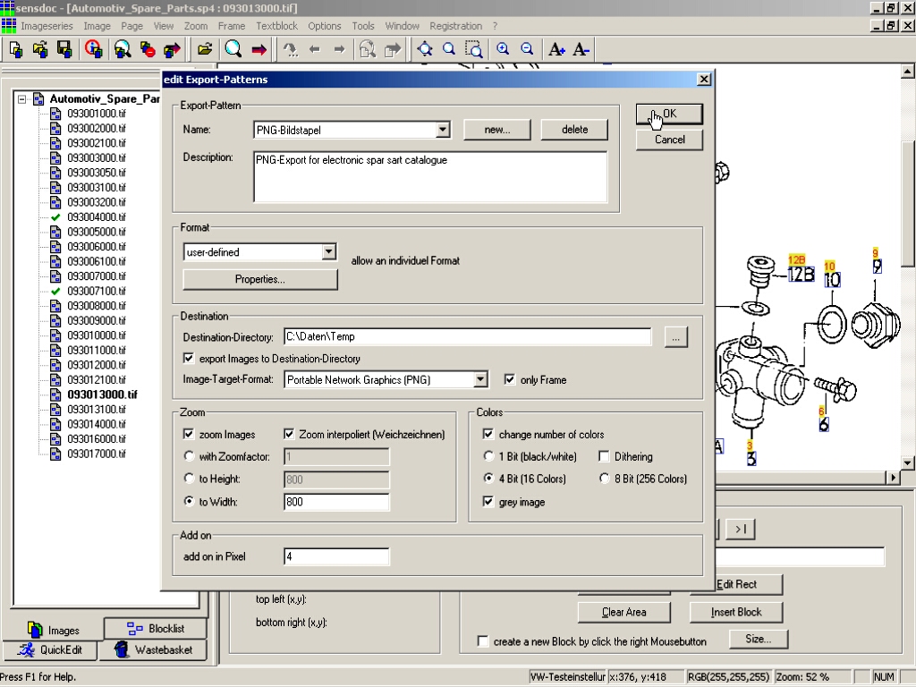Click the red right-arrow toolbar icon

[x=259, y=49]
